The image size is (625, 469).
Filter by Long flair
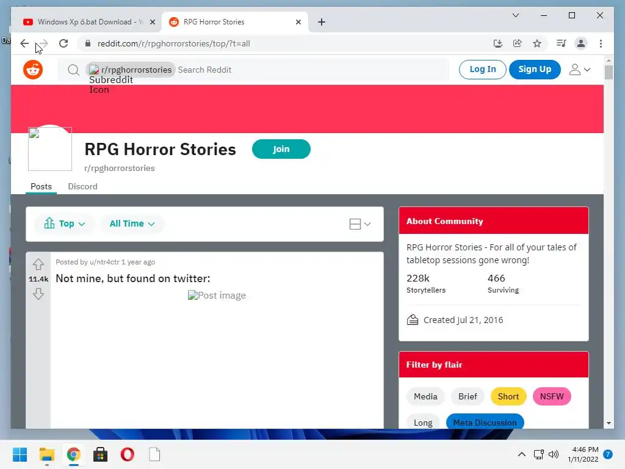(423, 423)
